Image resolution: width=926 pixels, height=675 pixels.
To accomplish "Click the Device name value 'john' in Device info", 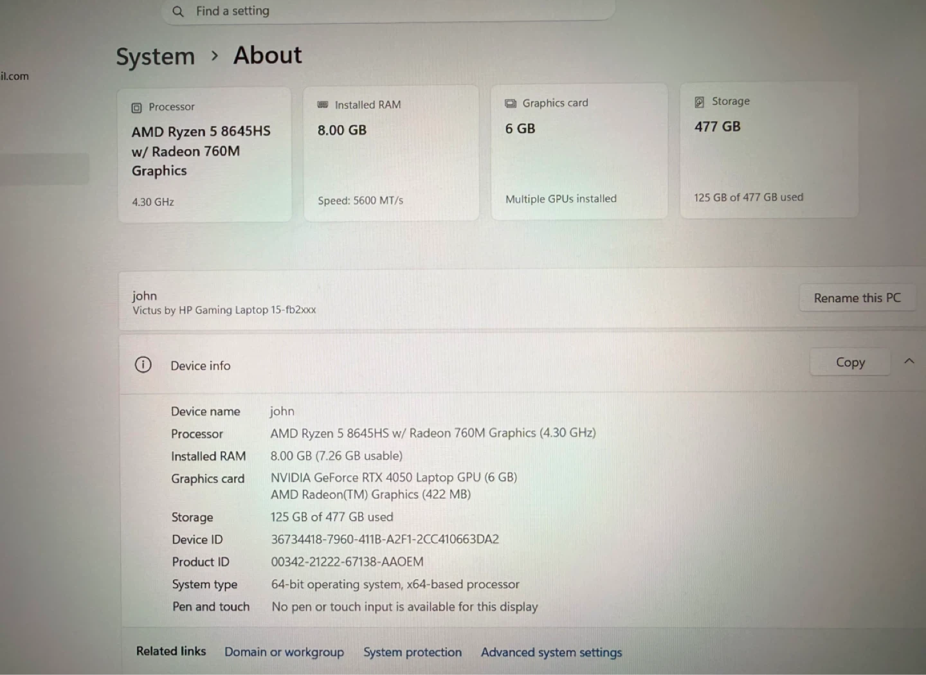I will pos(282,411).
